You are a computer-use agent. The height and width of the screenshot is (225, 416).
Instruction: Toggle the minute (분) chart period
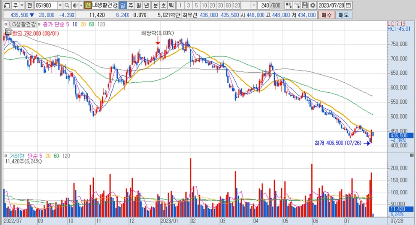(x=155, y=5)
